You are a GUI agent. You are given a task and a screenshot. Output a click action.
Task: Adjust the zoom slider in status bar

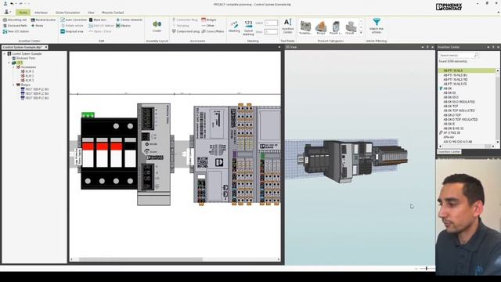426,269
